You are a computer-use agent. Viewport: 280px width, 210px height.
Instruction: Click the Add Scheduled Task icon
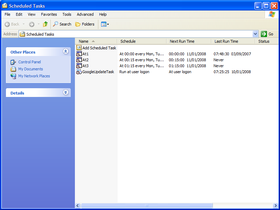pyautogui.click(x=79, y=48)
